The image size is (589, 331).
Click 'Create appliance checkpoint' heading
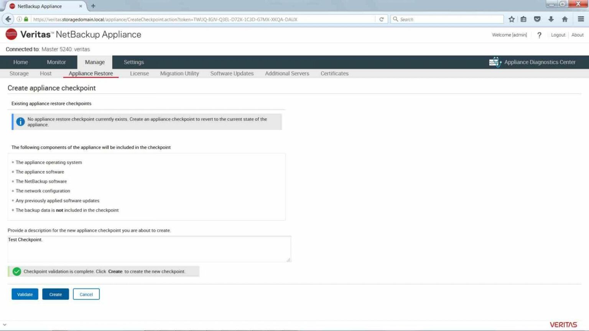pyautogui.click(x=52, y=88)
